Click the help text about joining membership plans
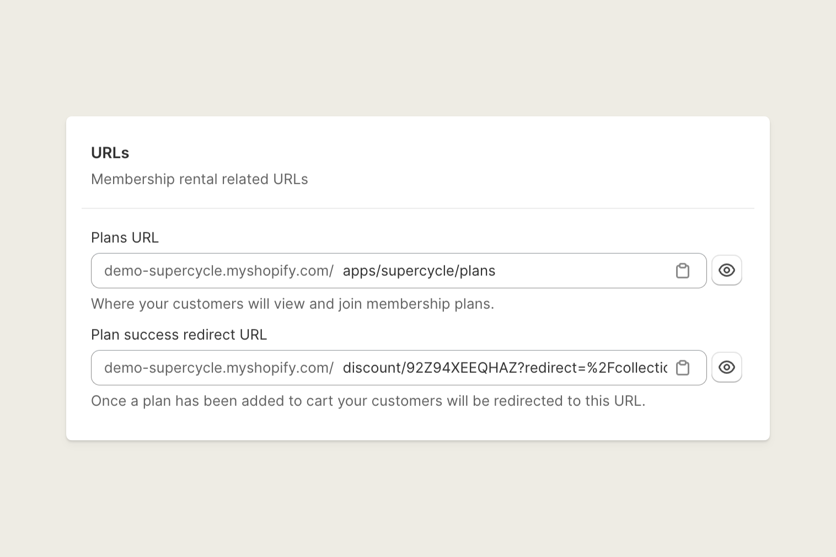This screenshot has height=557, width=836. [292, 304]
